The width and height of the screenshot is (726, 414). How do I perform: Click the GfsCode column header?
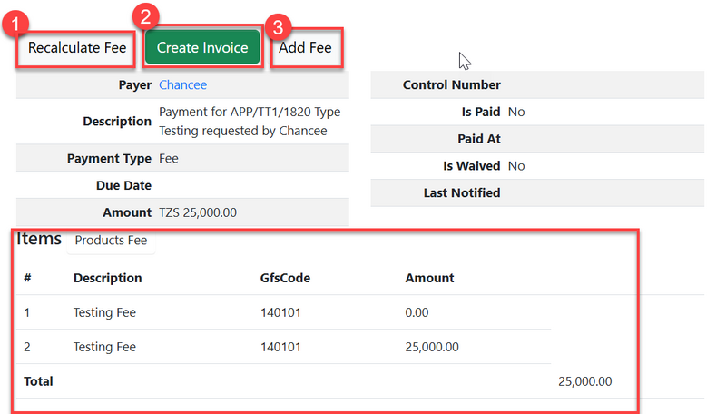pyautogui.click(x=285, y=278)
